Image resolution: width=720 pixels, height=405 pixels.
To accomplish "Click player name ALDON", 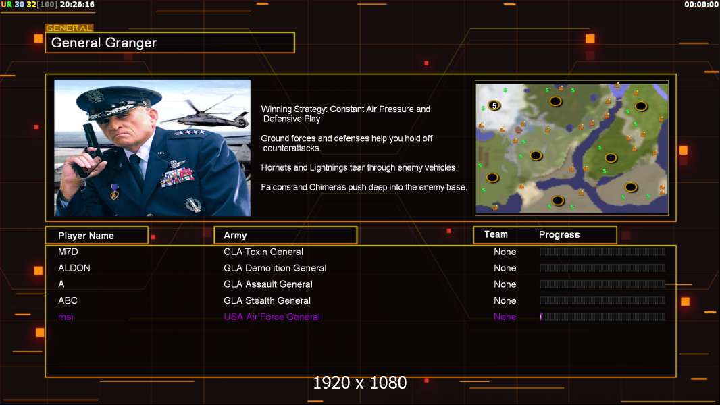I will coord(74,268).
